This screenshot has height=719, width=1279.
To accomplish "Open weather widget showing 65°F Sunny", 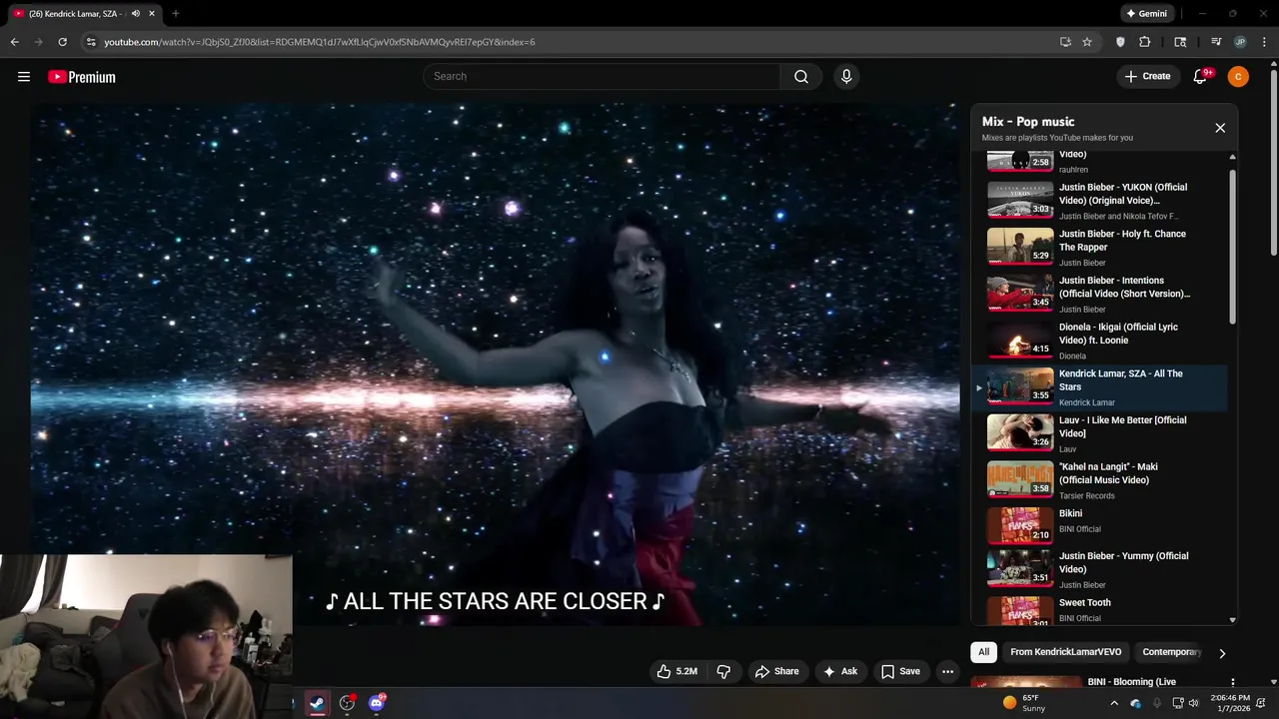I will tap(1024, 703).
